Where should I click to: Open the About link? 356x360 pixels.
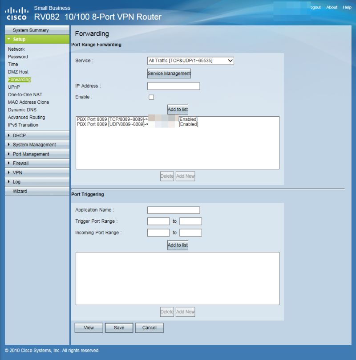pos(332,7)
